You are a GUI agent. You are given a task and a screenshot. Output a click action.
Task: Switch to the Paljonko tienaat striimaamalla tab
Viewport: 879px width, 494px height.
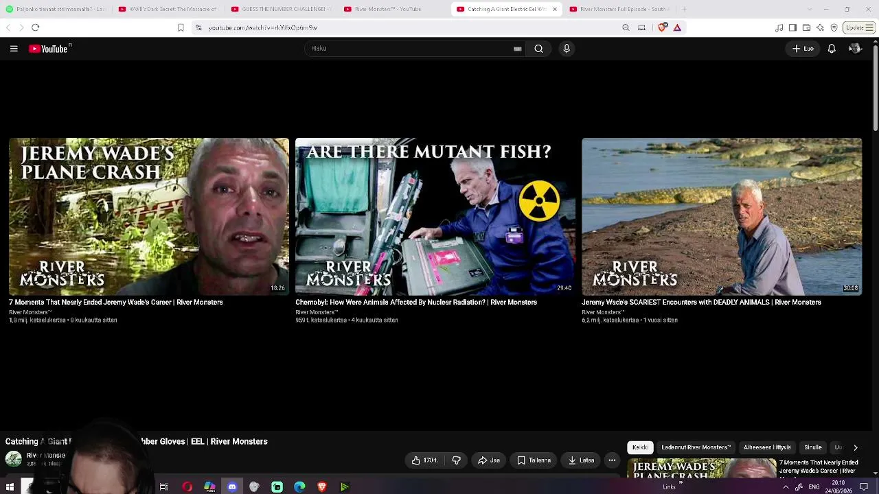click(55, 9)
